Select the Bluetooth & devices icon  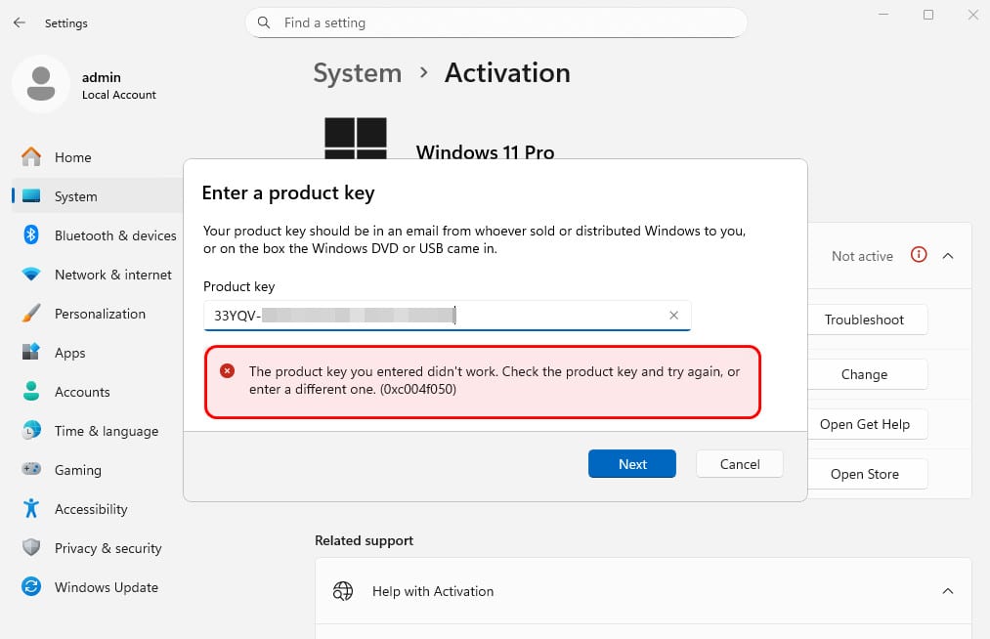[x=31, y=234]
